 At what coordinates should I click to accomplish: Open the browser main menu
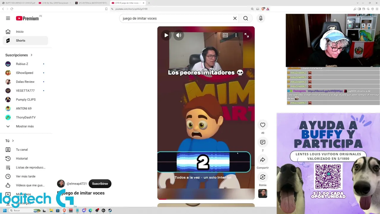coord(376,9)
